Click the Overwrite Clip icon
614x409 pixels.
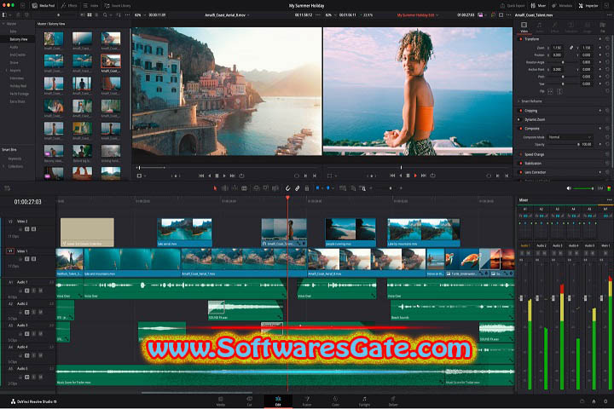click(266, 188)
